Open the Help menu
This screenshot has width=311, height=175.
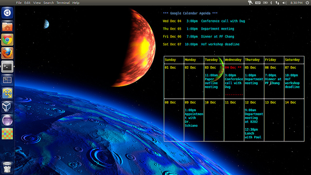tap(76, 3)
